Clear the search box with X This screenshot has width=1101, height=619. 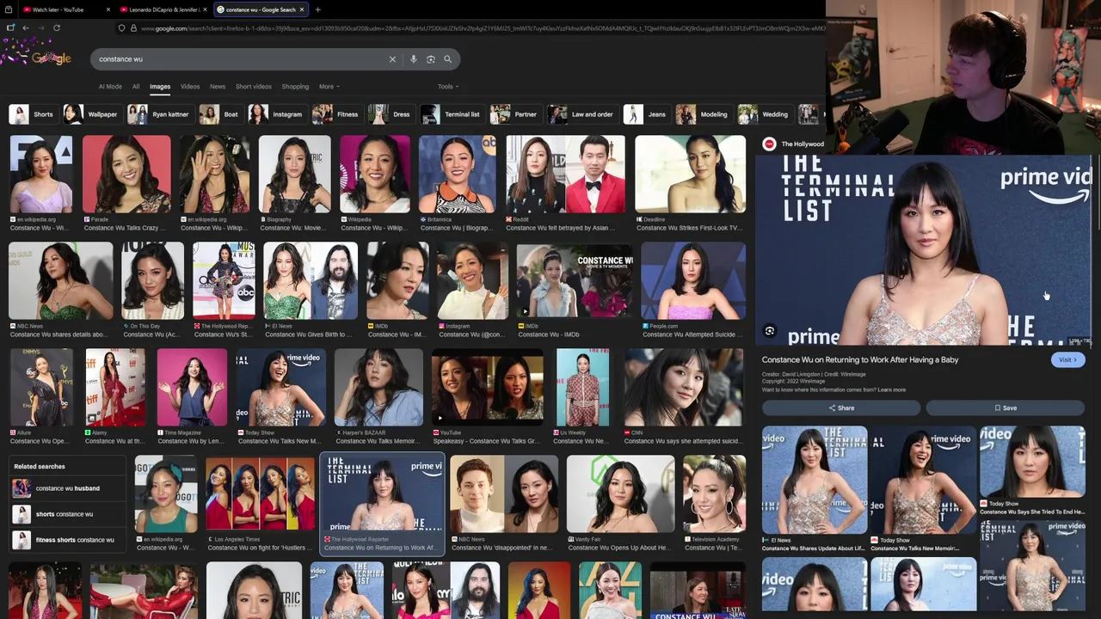pyautogui.click(x=392, y=59)
